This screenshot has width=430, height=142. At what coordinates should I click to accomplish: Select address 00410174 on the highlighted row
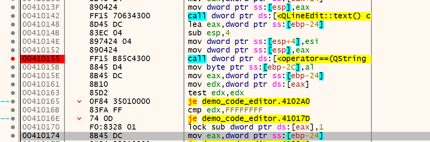[x=41, y=135]
